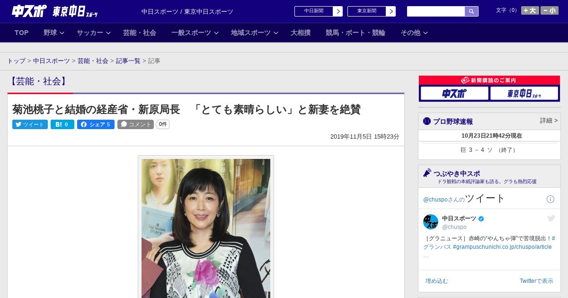Expand the 一般スポーツ menu
Image resolution: width=568 pixels, height=298 pixels.
195,33
